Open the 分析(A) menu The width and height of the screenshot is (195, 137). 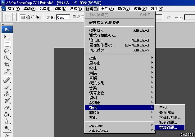tap(107, 9)
